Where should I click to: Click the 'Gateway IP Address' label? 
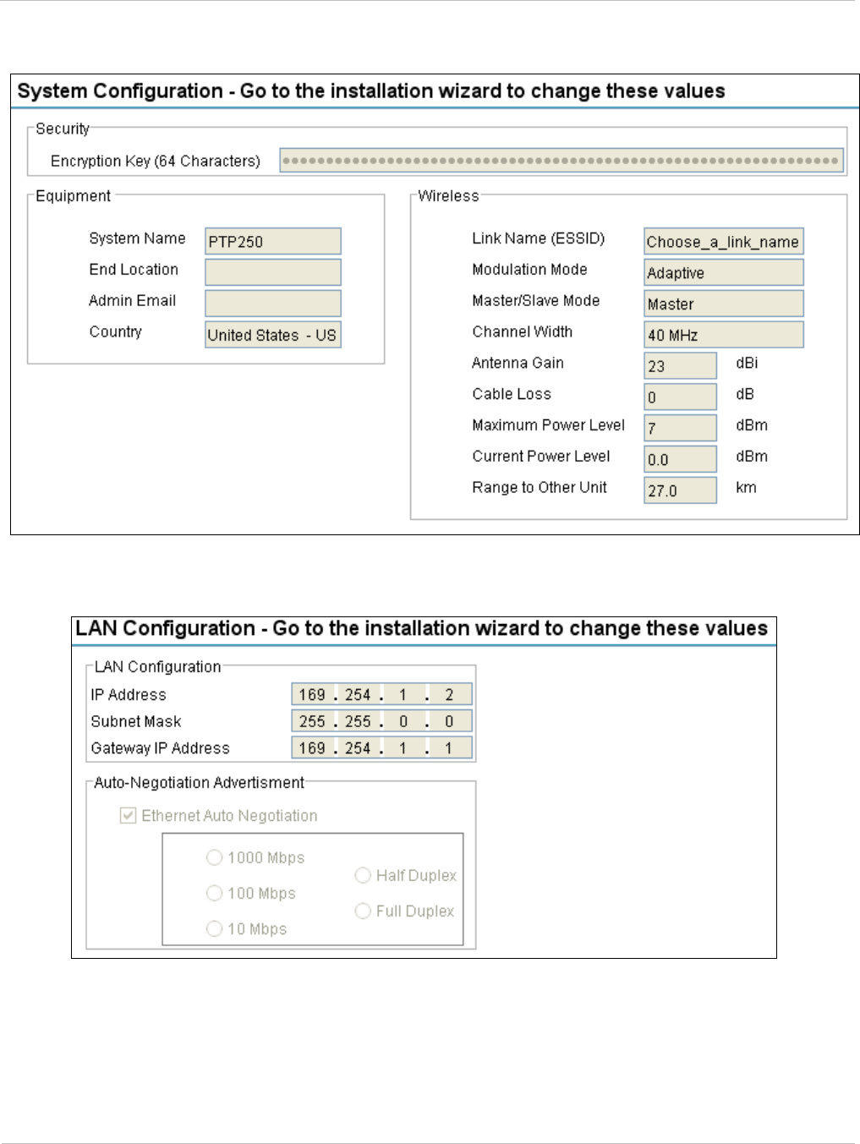[160, 748]
